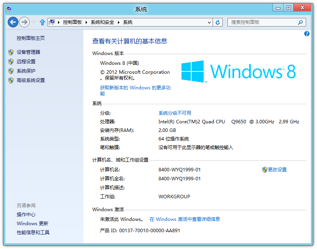The height and width of the screenshot is (249, 317).
Task: Select the 系统 breadcrumb segment
Action: tap(128, 22)
